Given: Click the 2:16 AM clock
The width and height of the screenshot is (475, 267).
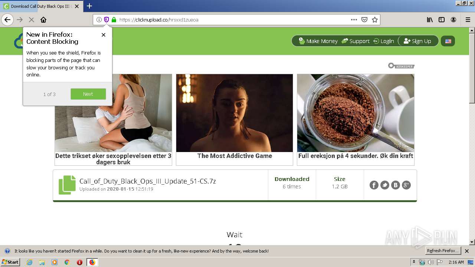Looking at the screenshot, I should click(456, 262).
